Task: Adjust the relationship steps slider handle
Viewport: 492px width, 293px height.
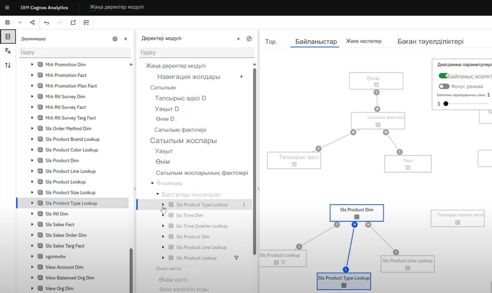Action: pos(446,104)
